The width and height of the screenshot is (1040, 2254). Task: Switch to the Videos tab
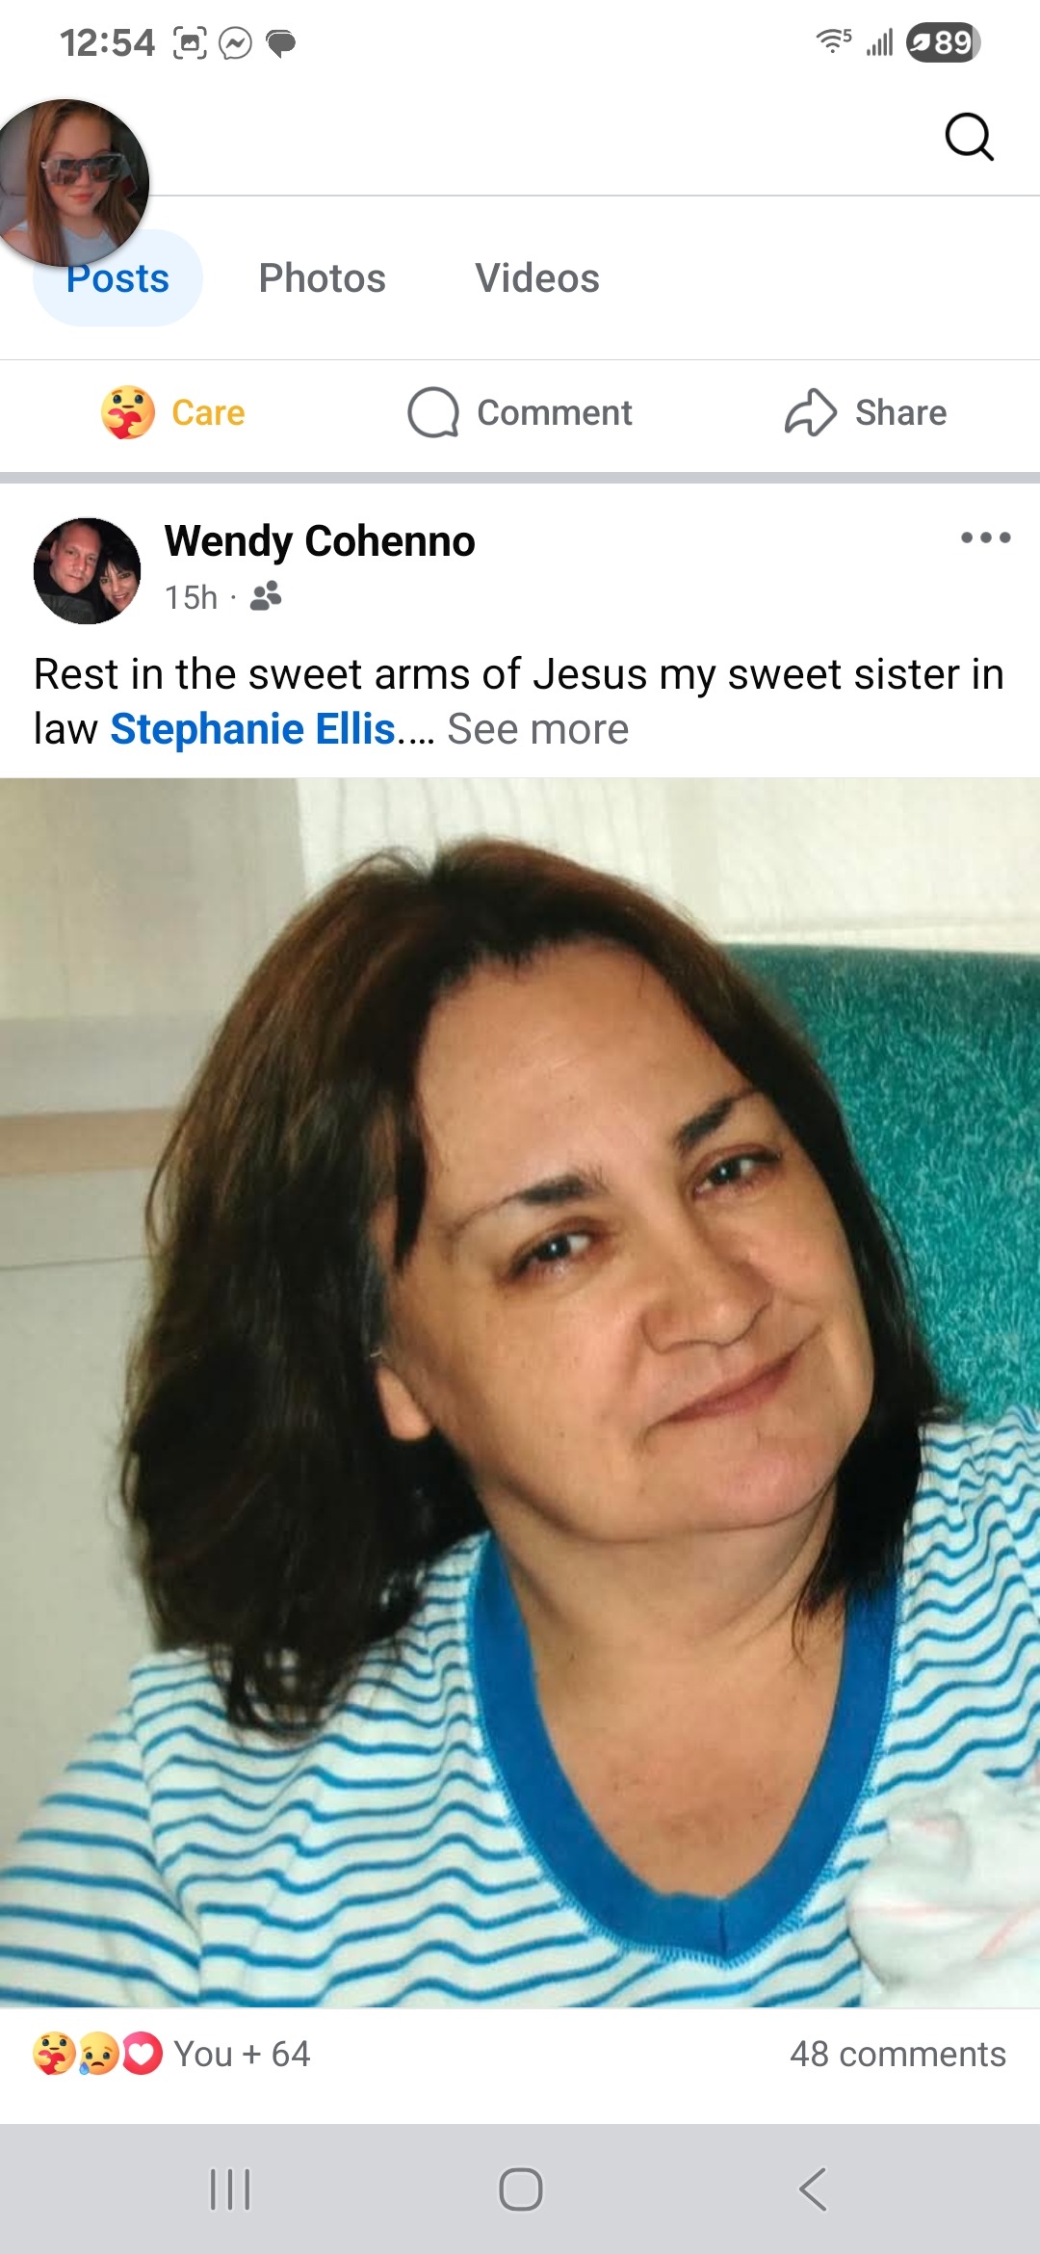(537, 278)
